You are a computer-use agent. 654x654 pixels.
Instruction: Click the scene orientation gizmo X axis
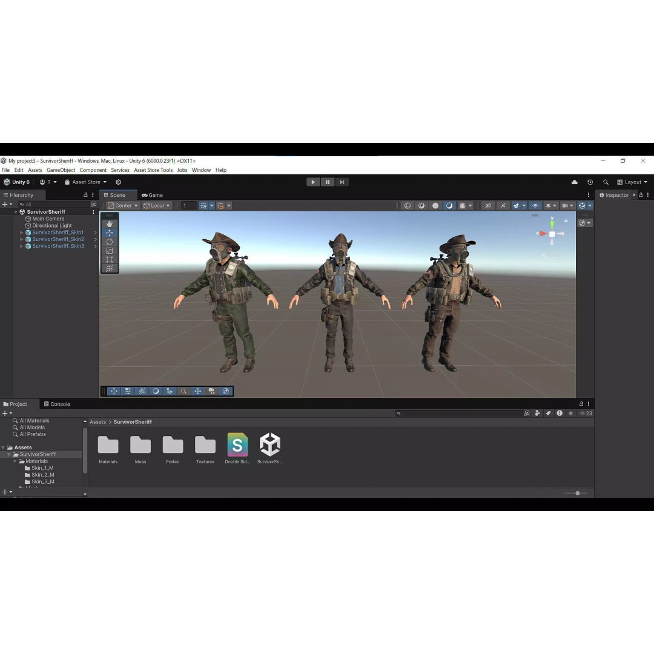point(542,234)
